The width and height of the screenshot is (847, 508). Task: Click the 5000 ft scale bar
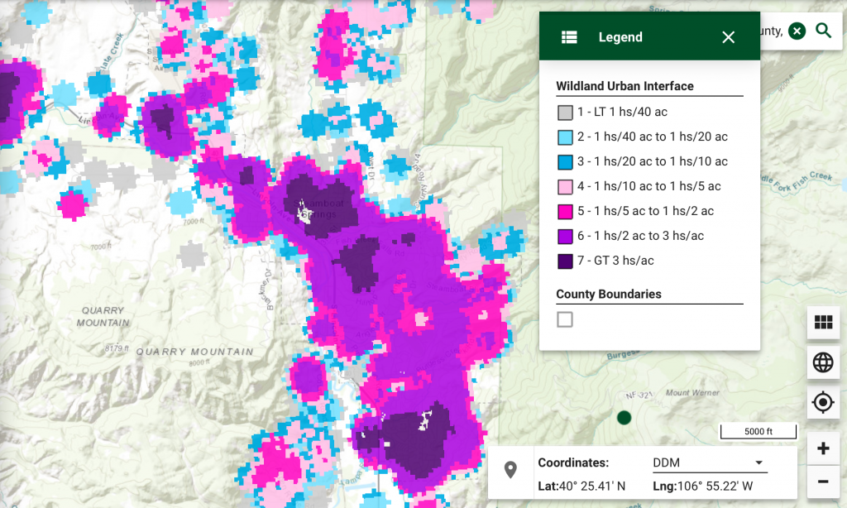(758, 430)
